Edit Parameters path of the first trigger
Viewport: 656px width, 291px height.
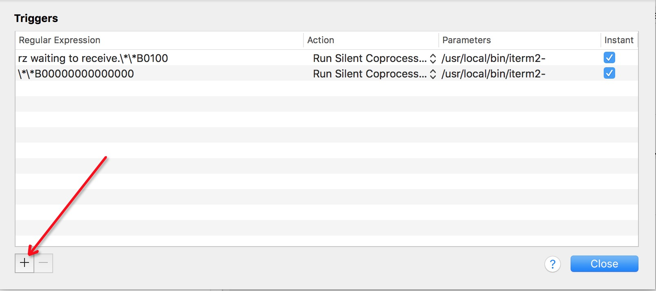pyautogui.click(x=493, y=58)
